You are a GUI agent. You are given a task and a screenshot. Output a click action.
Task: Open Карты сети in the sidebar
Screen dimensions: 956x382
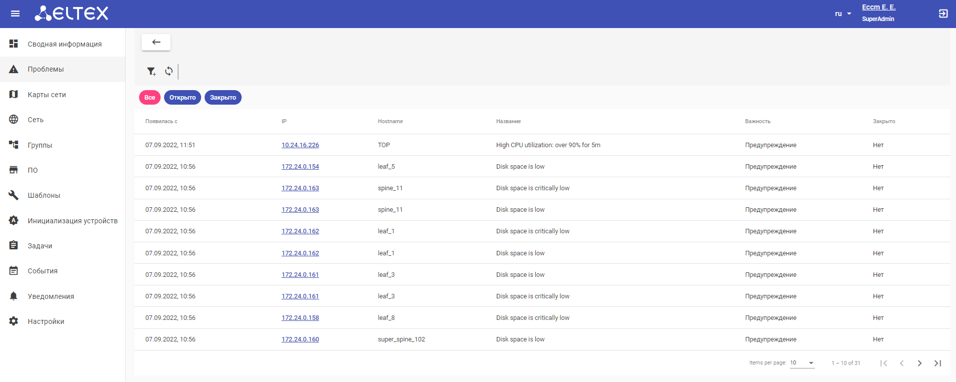[47, 95]
